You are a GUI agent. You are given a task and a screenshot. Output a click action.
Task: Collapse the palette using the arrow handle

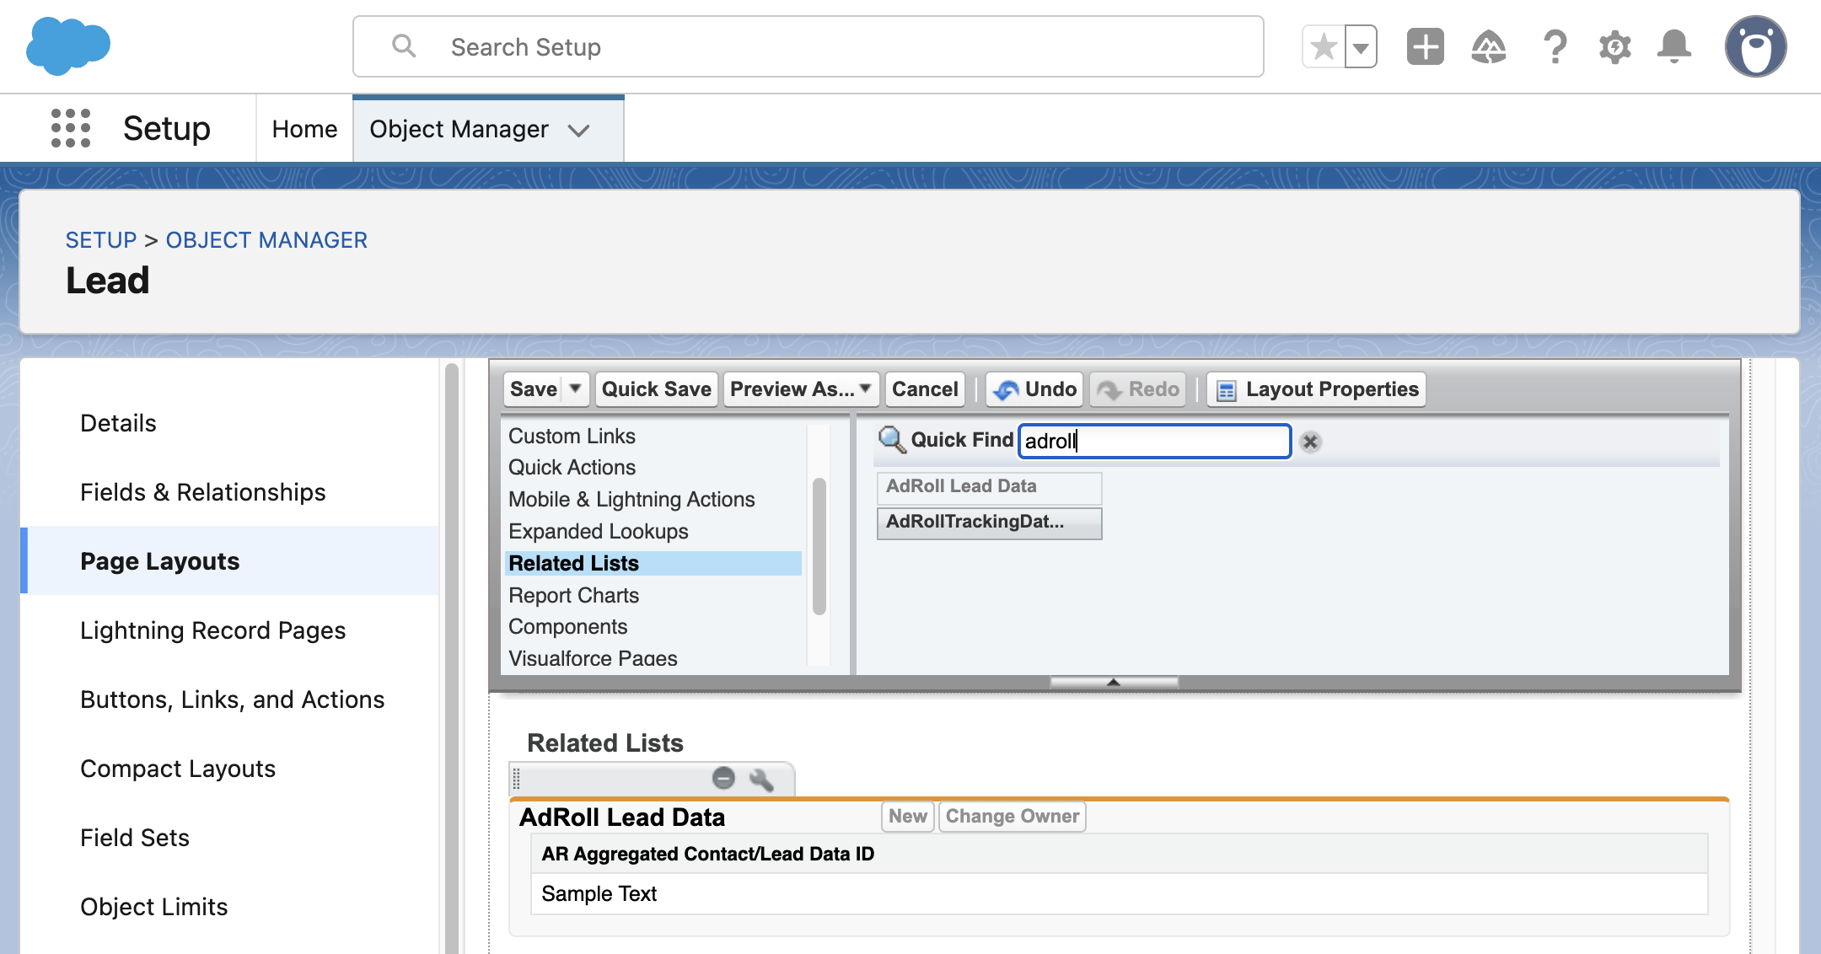tap(1114, 682)
